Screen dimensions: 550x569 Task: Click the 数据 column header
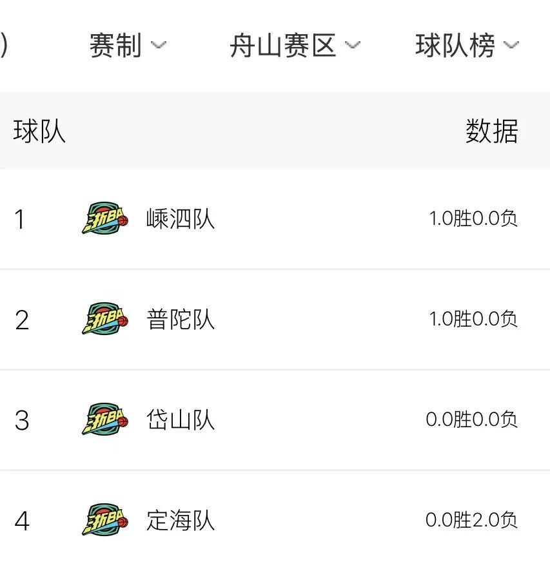click(491, 131)
